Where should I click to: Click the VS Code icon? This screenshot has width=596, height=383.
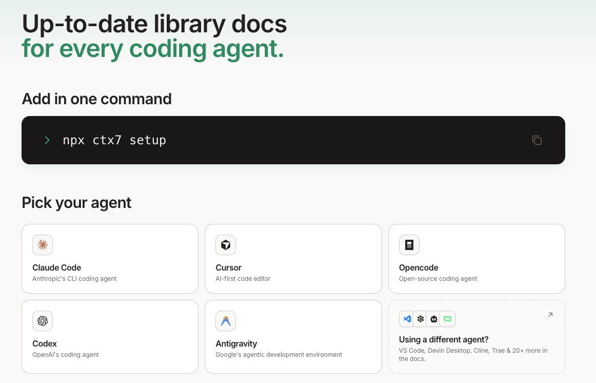pos(407,319)
